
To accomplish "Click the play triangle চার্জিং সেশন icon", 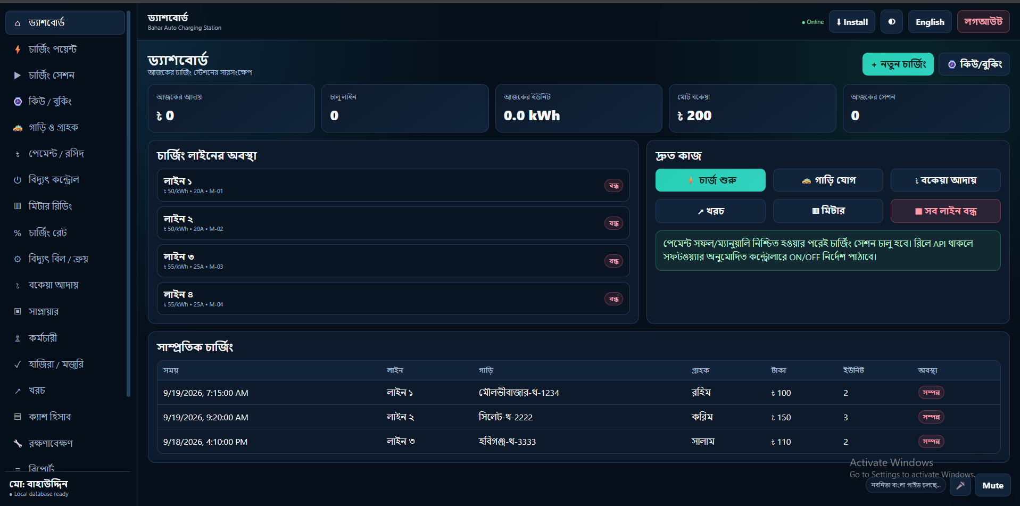I will coord(18,76).
